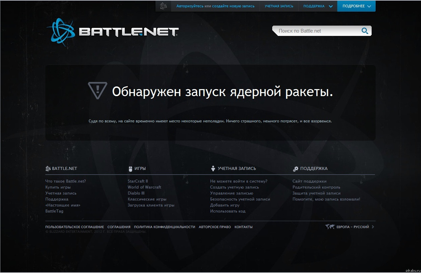
Task: Open the Diablo III footer link
Action: coord(136,193)
